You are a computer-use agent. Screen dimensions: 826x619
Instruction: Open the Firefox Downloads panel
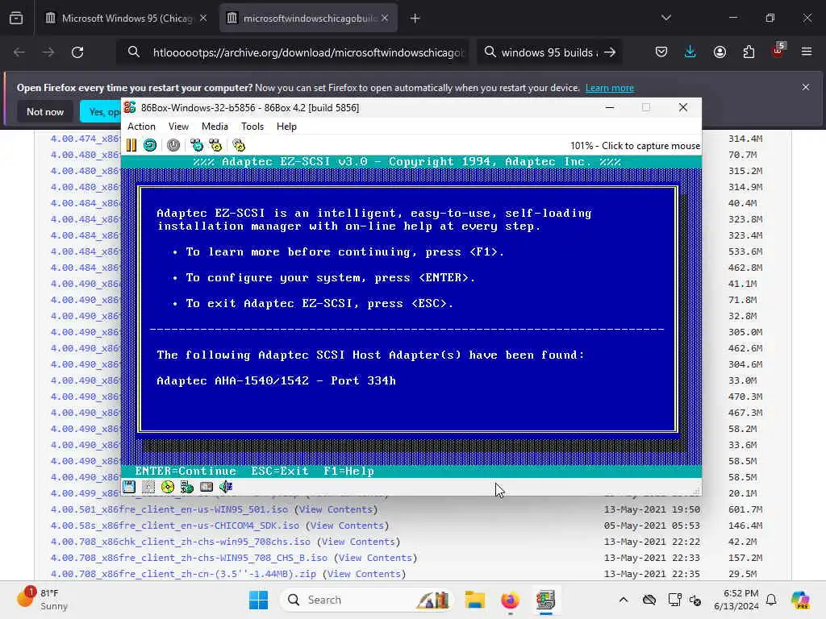tap(690, 52)
